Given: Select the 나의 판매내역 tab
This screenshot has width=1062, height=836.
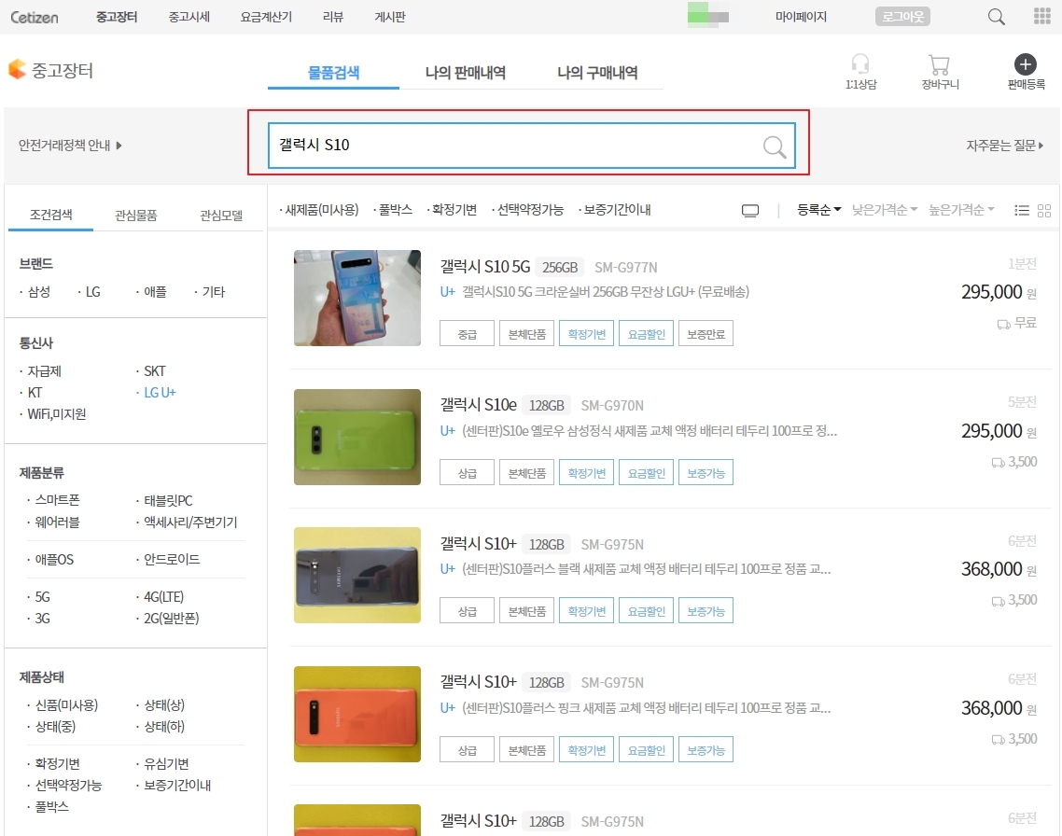Looking at the screenshot, I should coord(466,73).
